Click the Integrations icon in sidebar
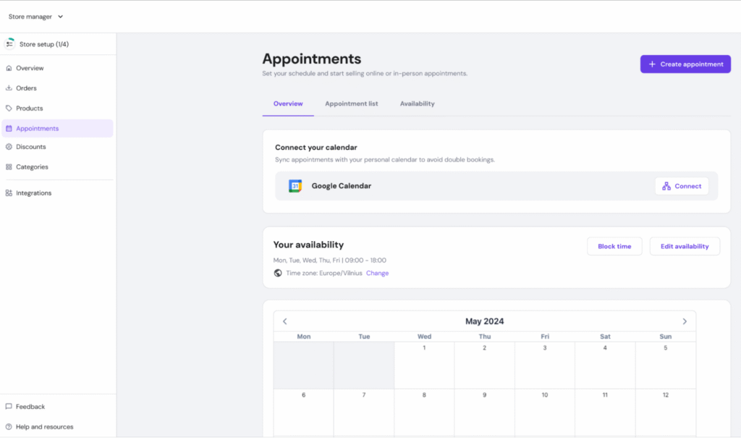This screenshot has height=438, width=741. point(9,193)
